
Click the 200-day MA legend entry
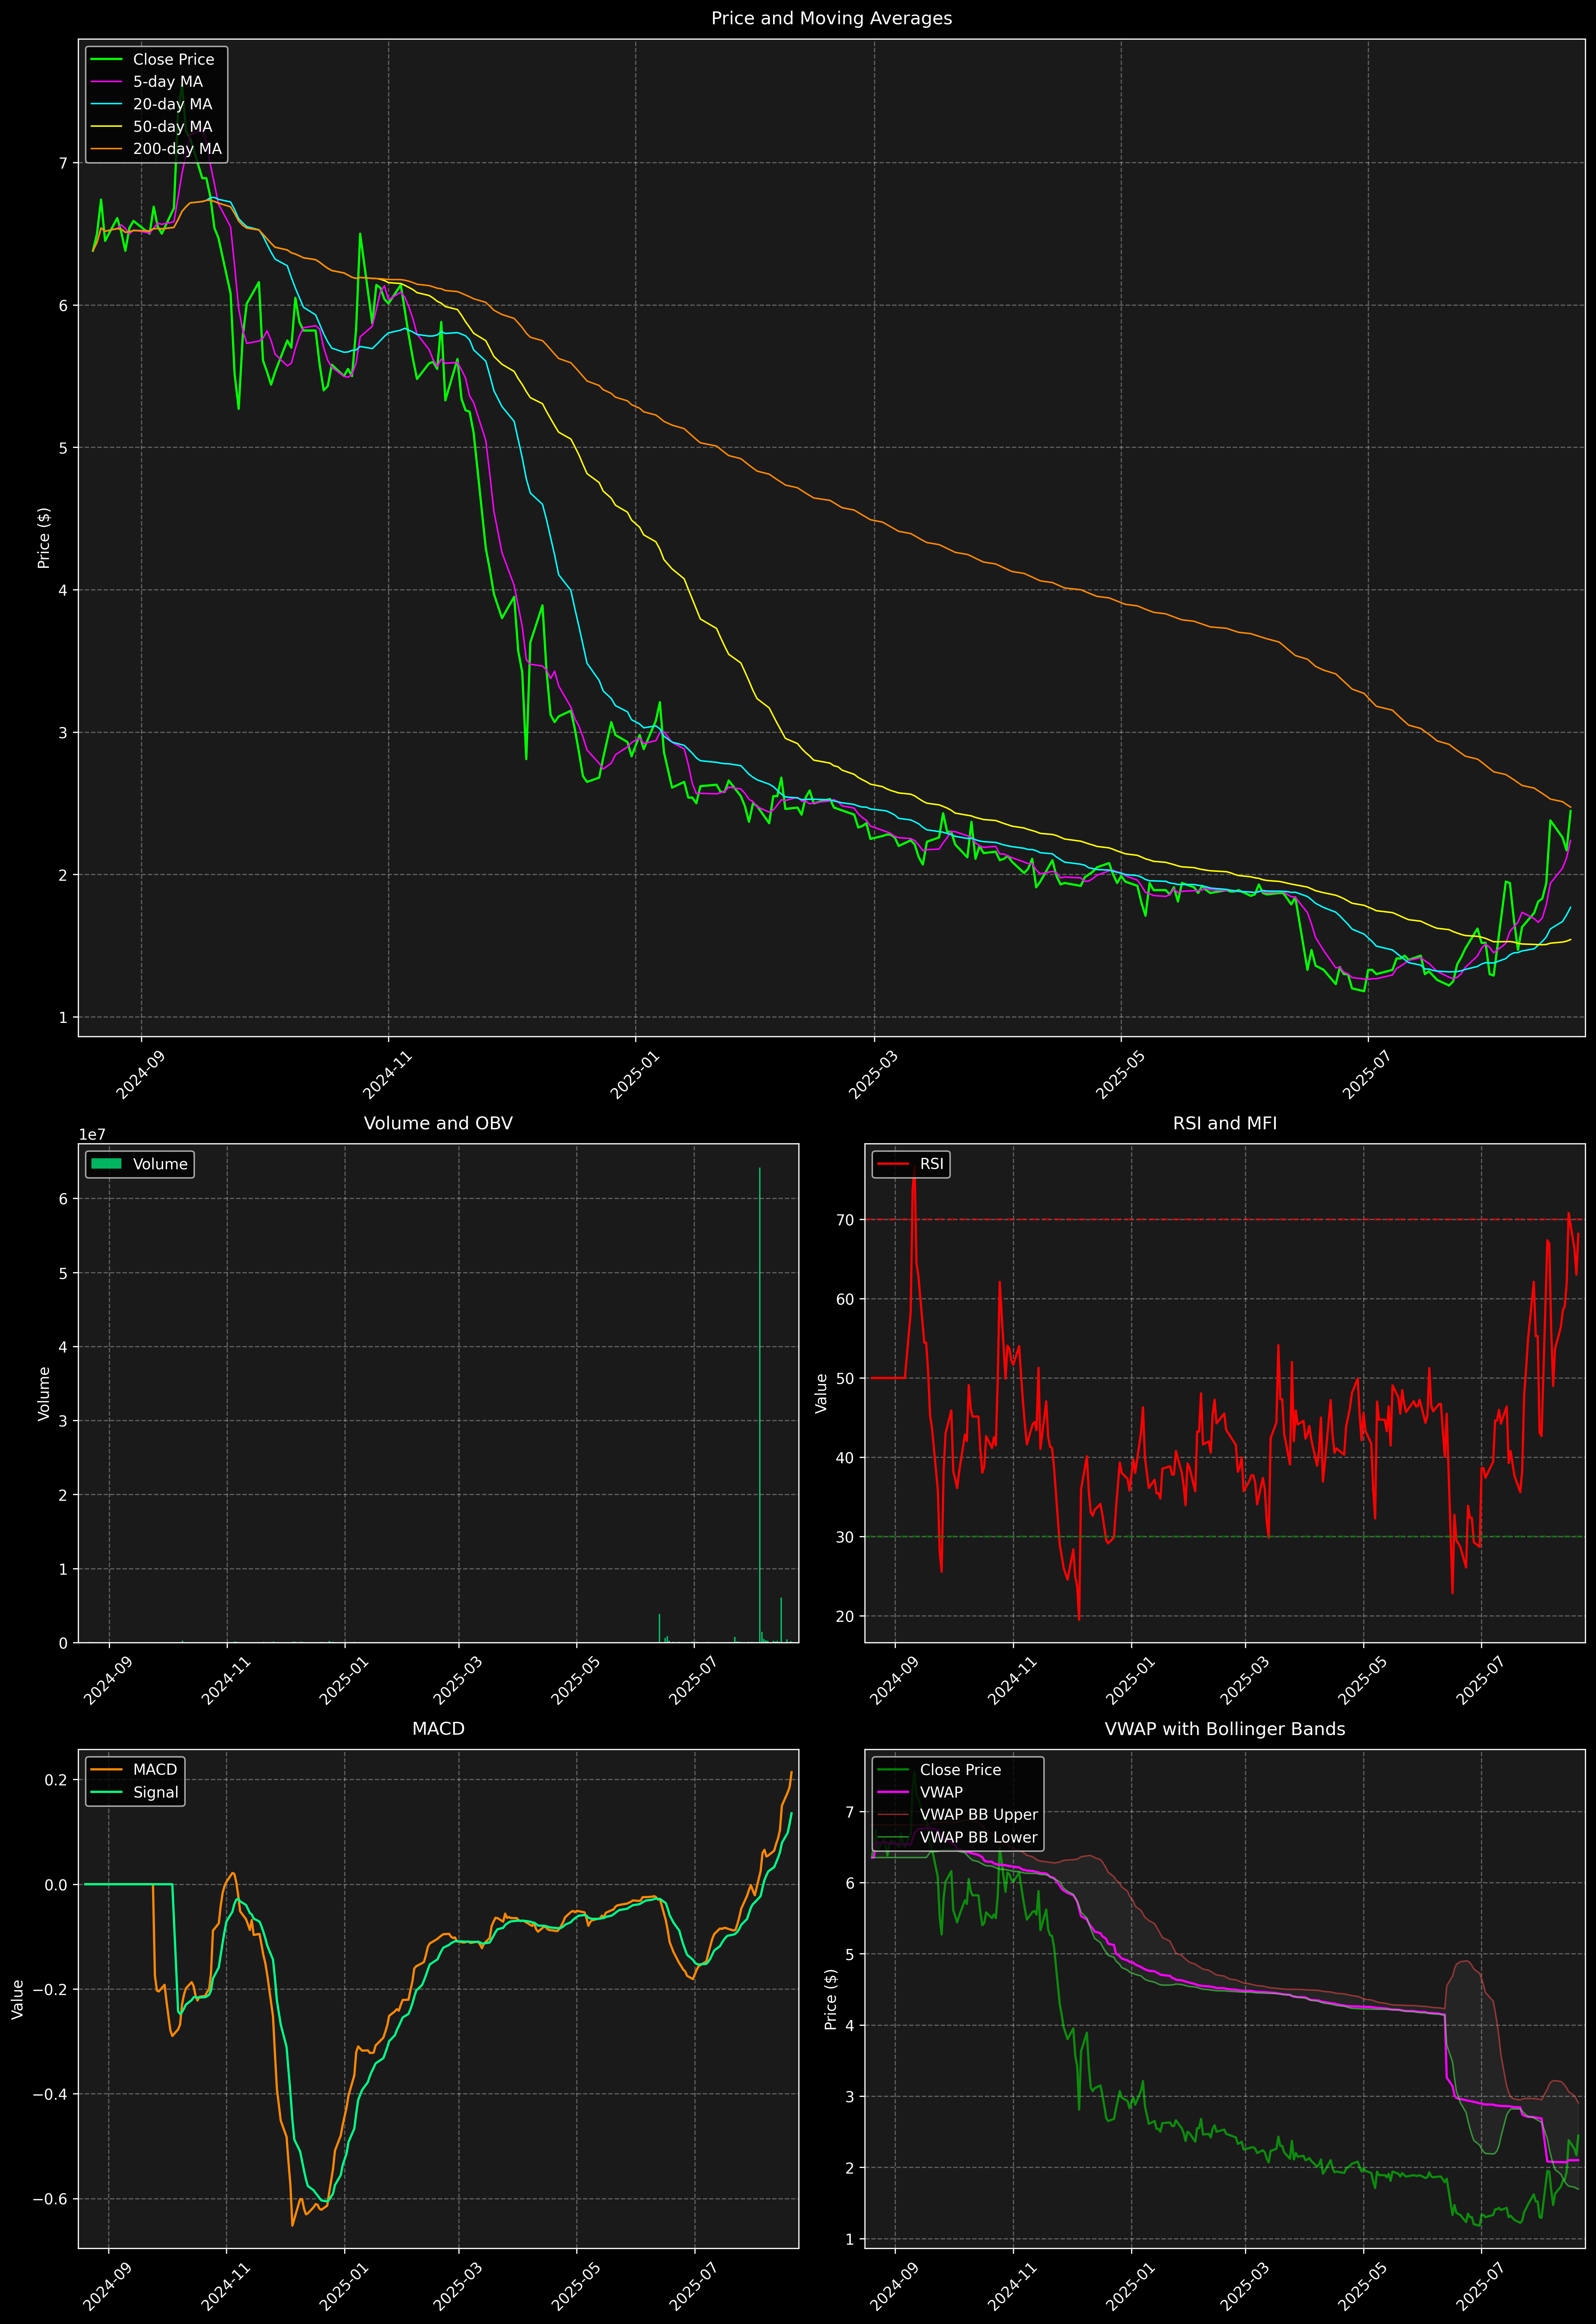click(x=177, y=149)
